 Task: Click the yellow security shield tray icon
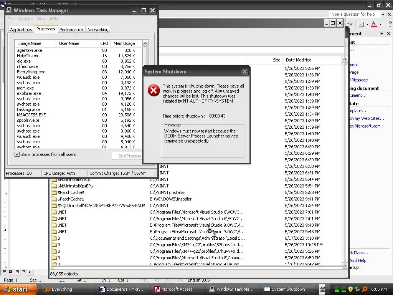350,289
